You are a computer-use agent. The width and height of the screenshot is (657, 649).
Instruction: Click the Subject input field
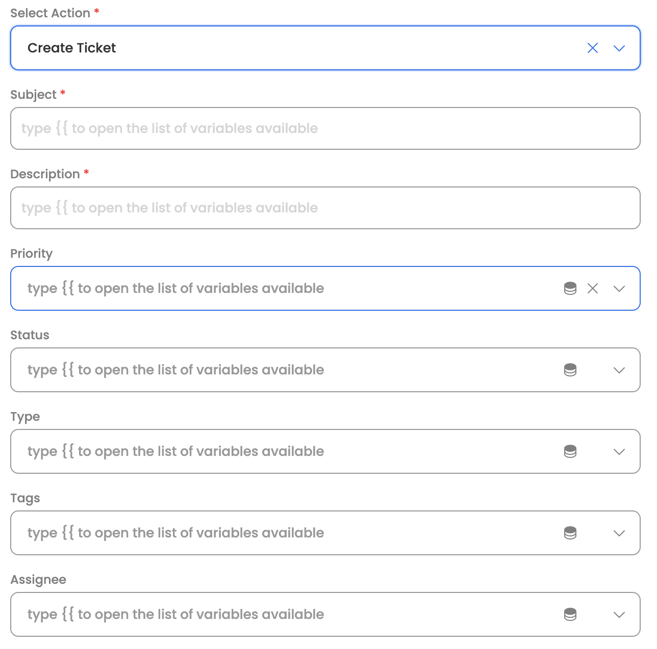[325, 128]
